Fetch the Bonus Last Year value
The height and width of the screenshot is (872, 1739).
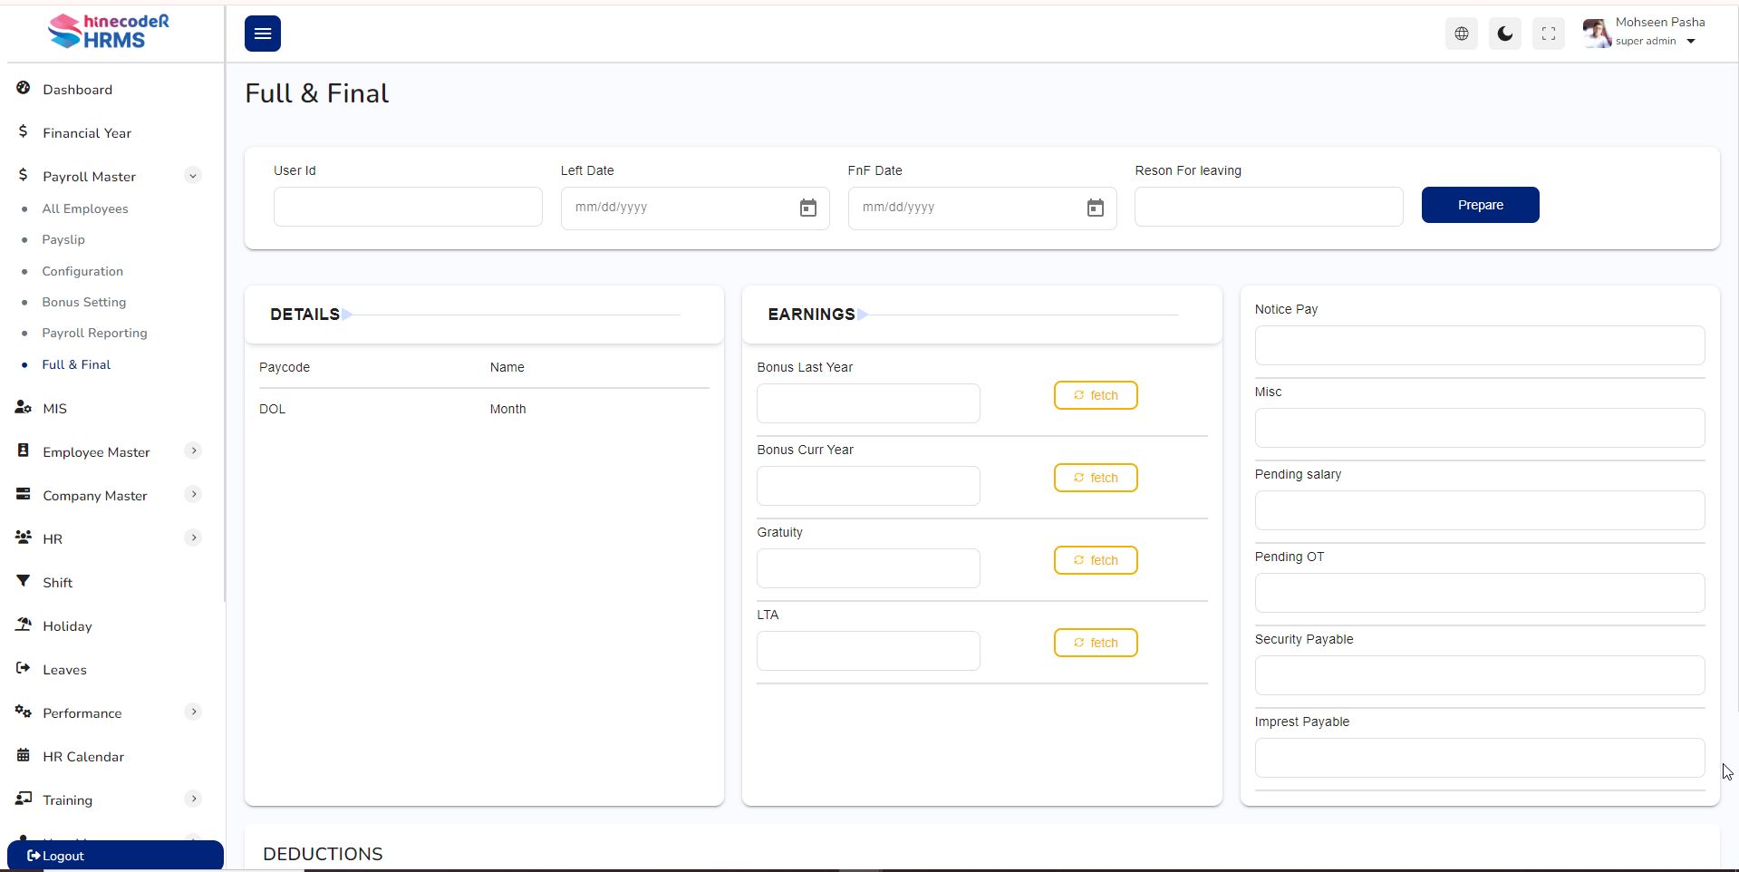click(1096, 395)
